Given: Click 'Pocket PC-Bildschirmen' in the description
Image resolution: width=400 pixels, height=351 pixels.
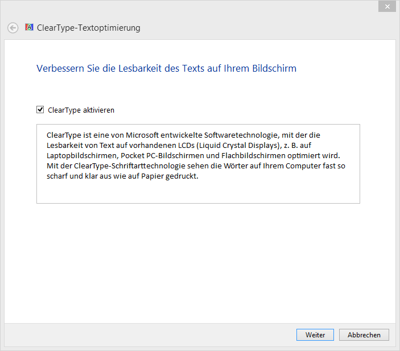Looking at the screenshot, I should [x=154, y=155].
